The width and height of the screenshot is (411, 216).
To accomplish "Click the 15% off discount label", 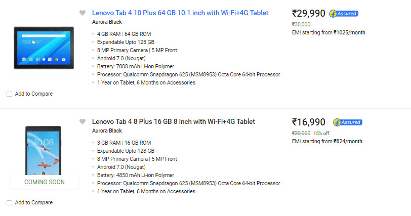I will point(321,133).
